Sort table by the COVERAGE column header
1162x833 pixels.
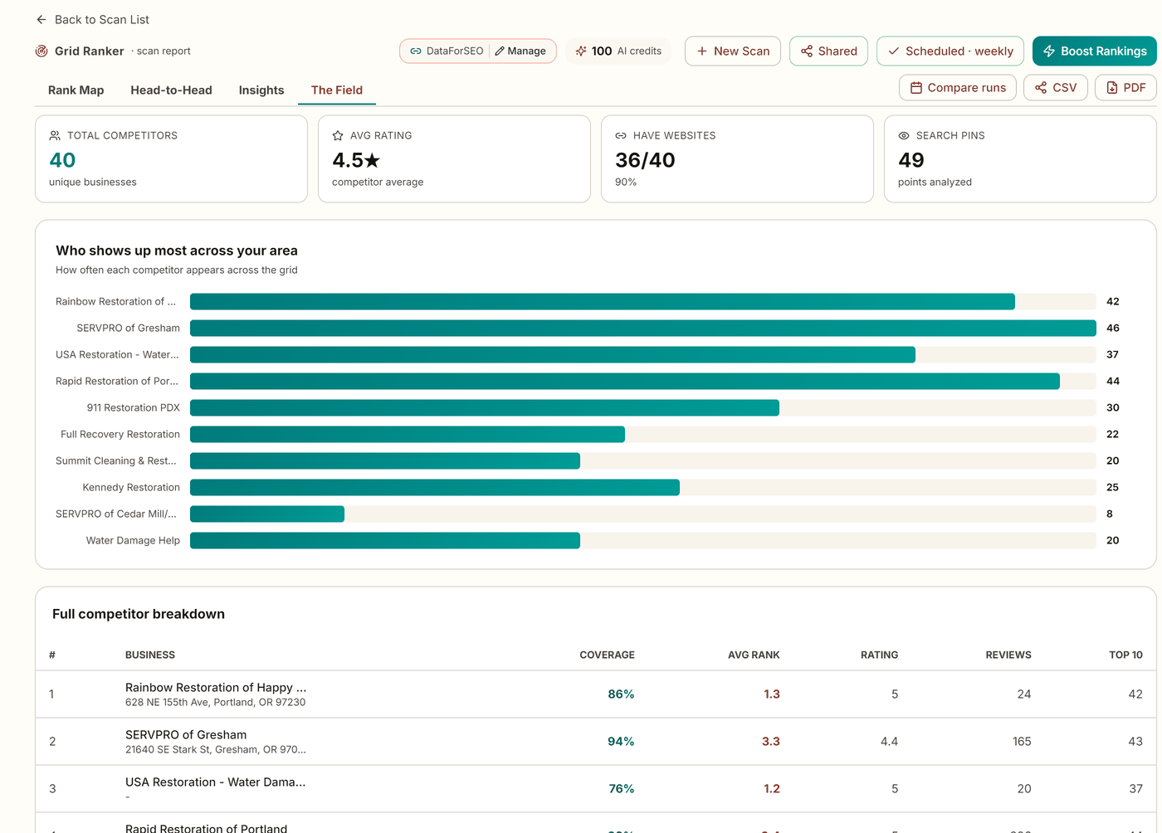tap(607, 655)
